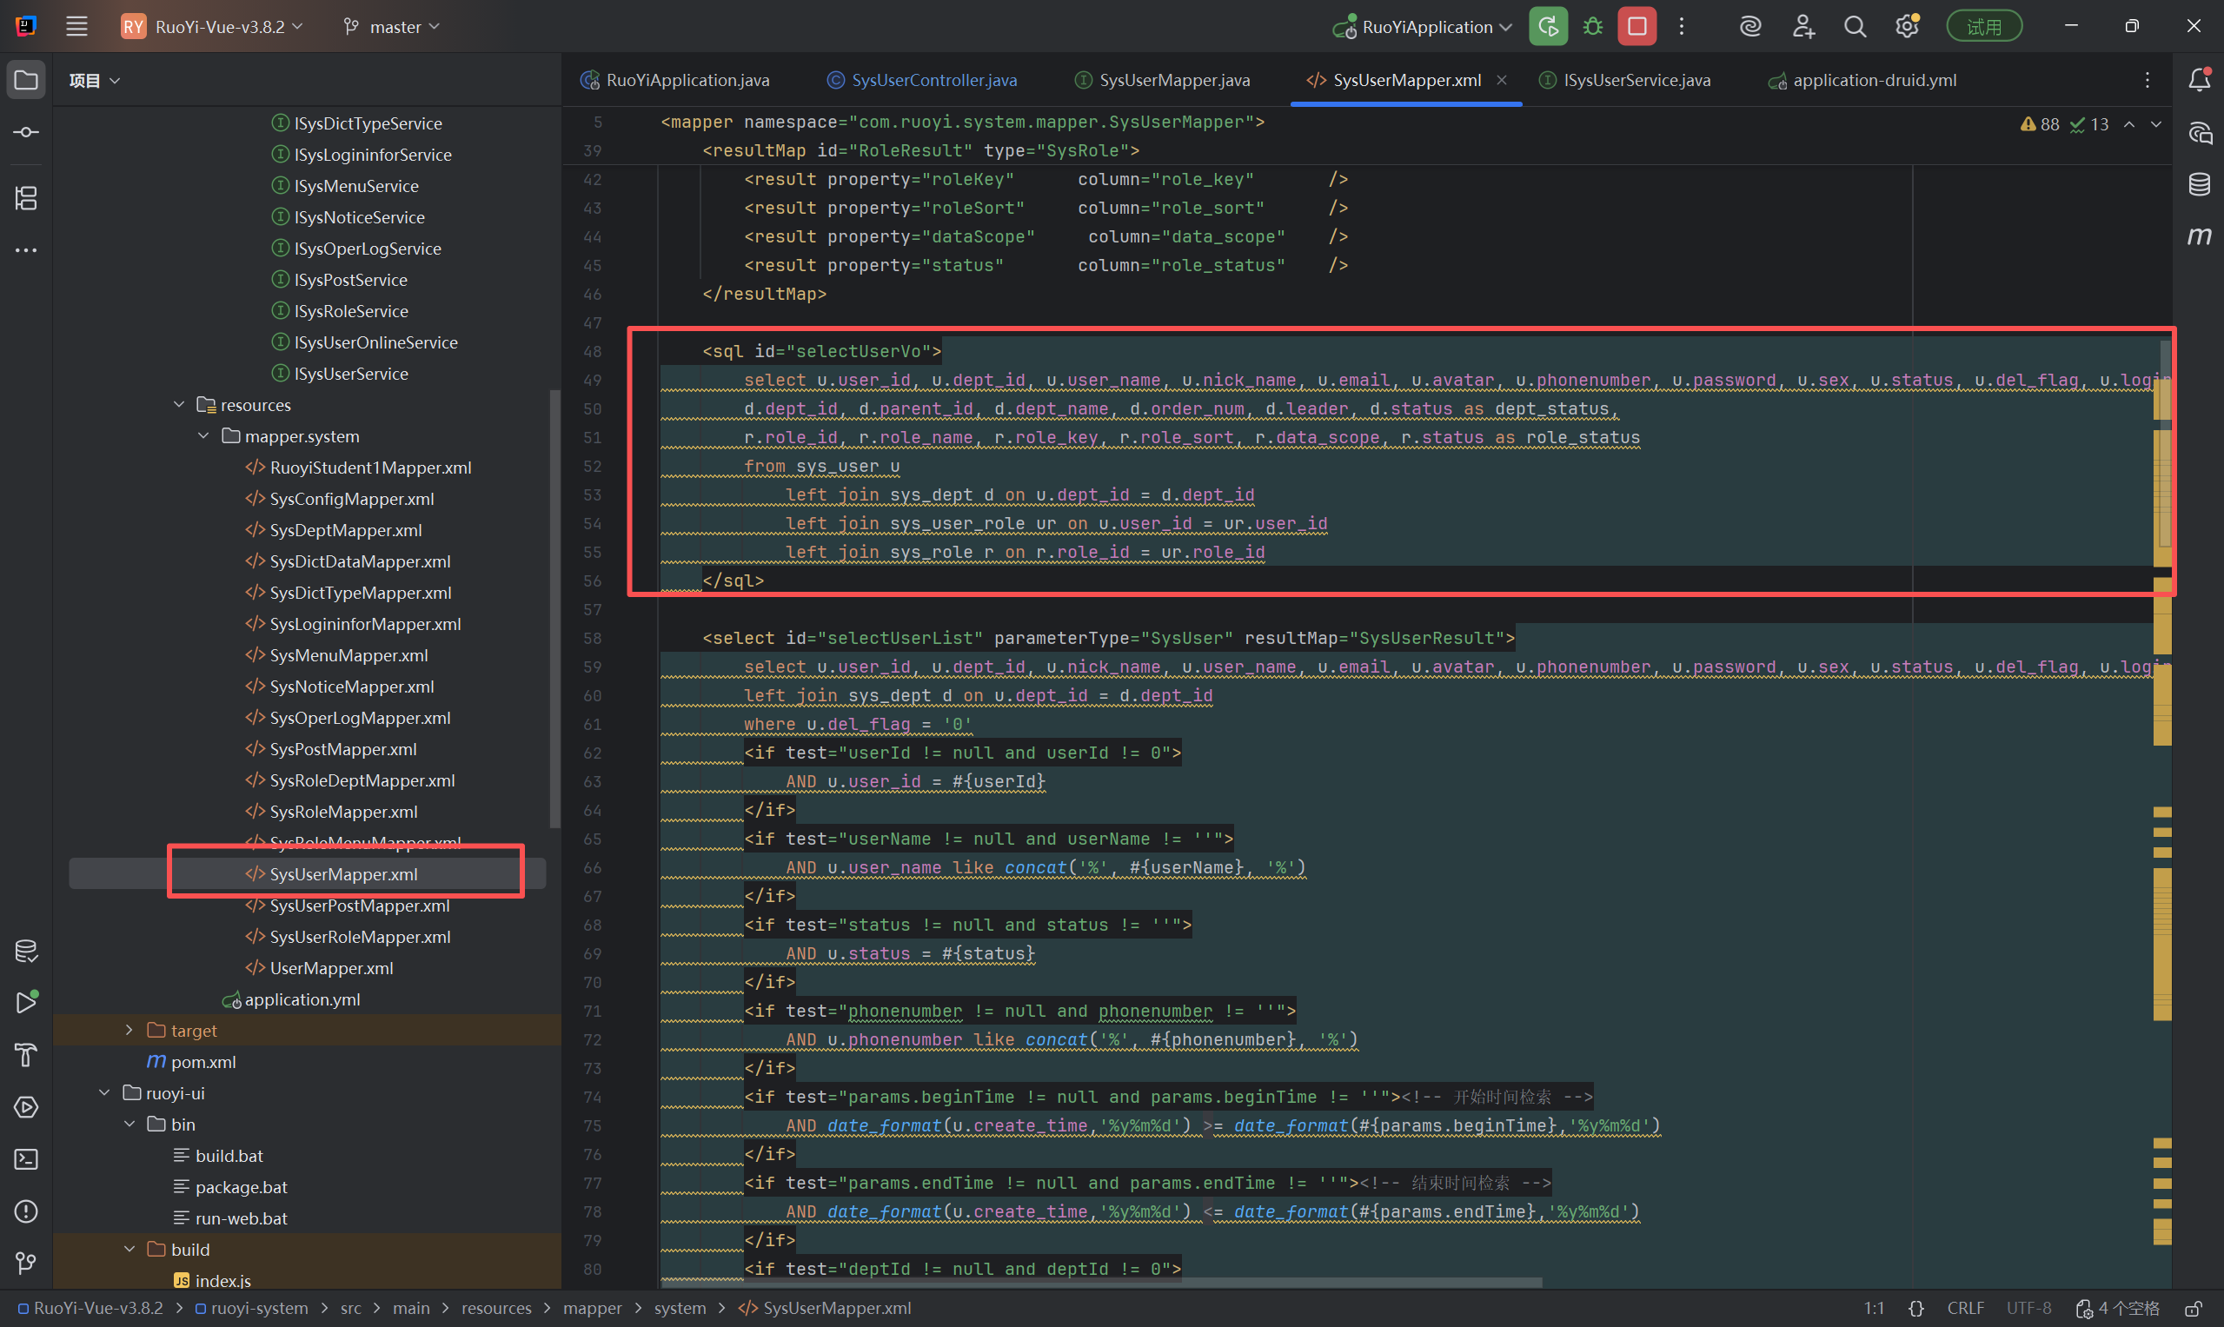Rerun RuoYiApplication with green button
The image size is (2224, 1327).
(x=1548, y=27)
